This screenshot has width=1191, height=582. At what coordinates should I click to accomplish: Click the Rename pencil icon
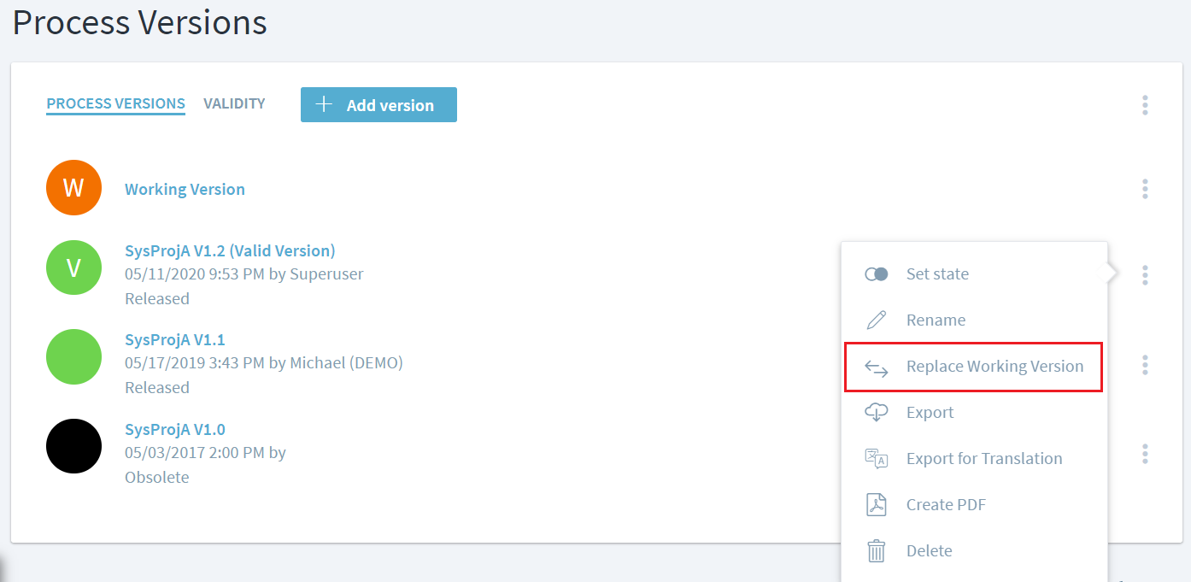click(876, 320)
